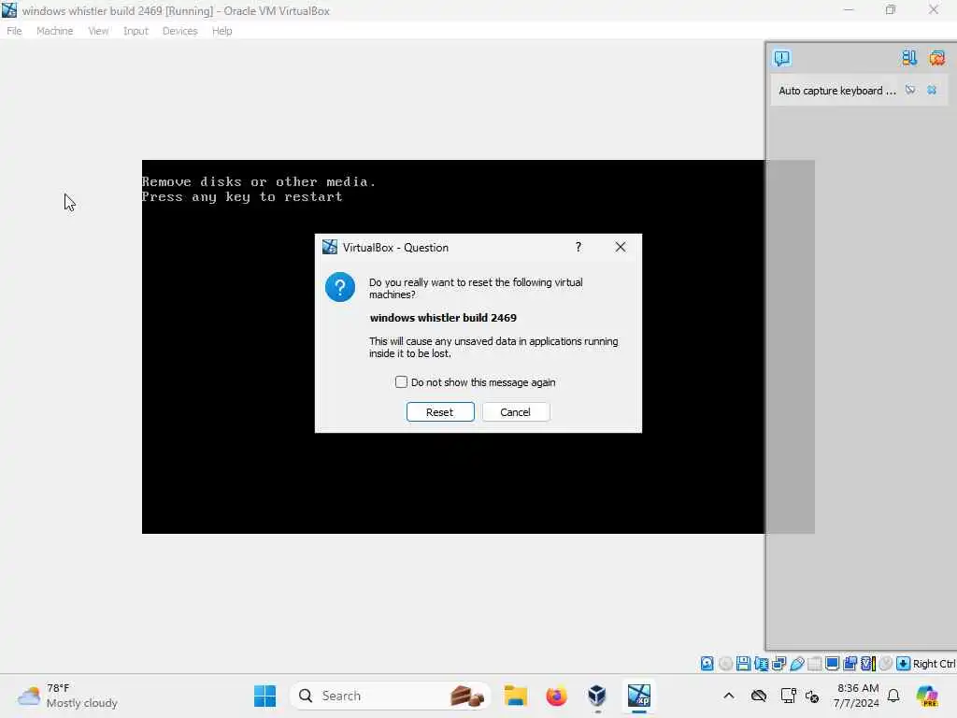The width and height of the screenshot is (957, 718).
Task: Click the 'Right Ctrl' host key label
Action: 934,664
